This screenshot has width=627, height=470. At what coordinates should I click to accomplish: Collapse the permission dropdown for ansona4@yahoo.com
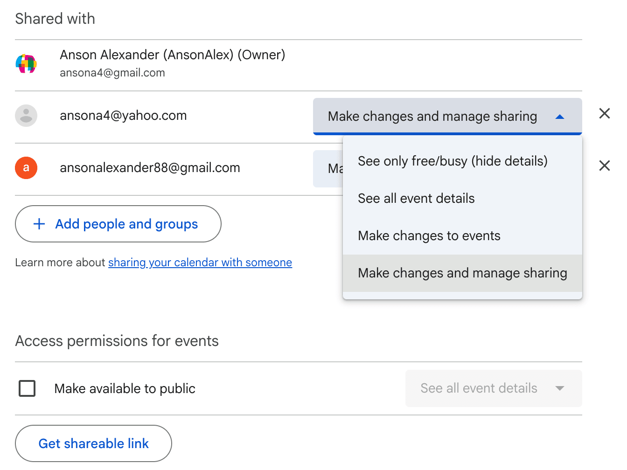[x=447, y=116]
